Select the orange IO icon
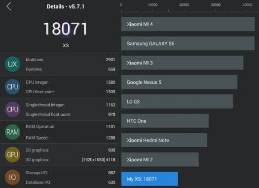The image size is (259, 188). (x=12, y=178)
